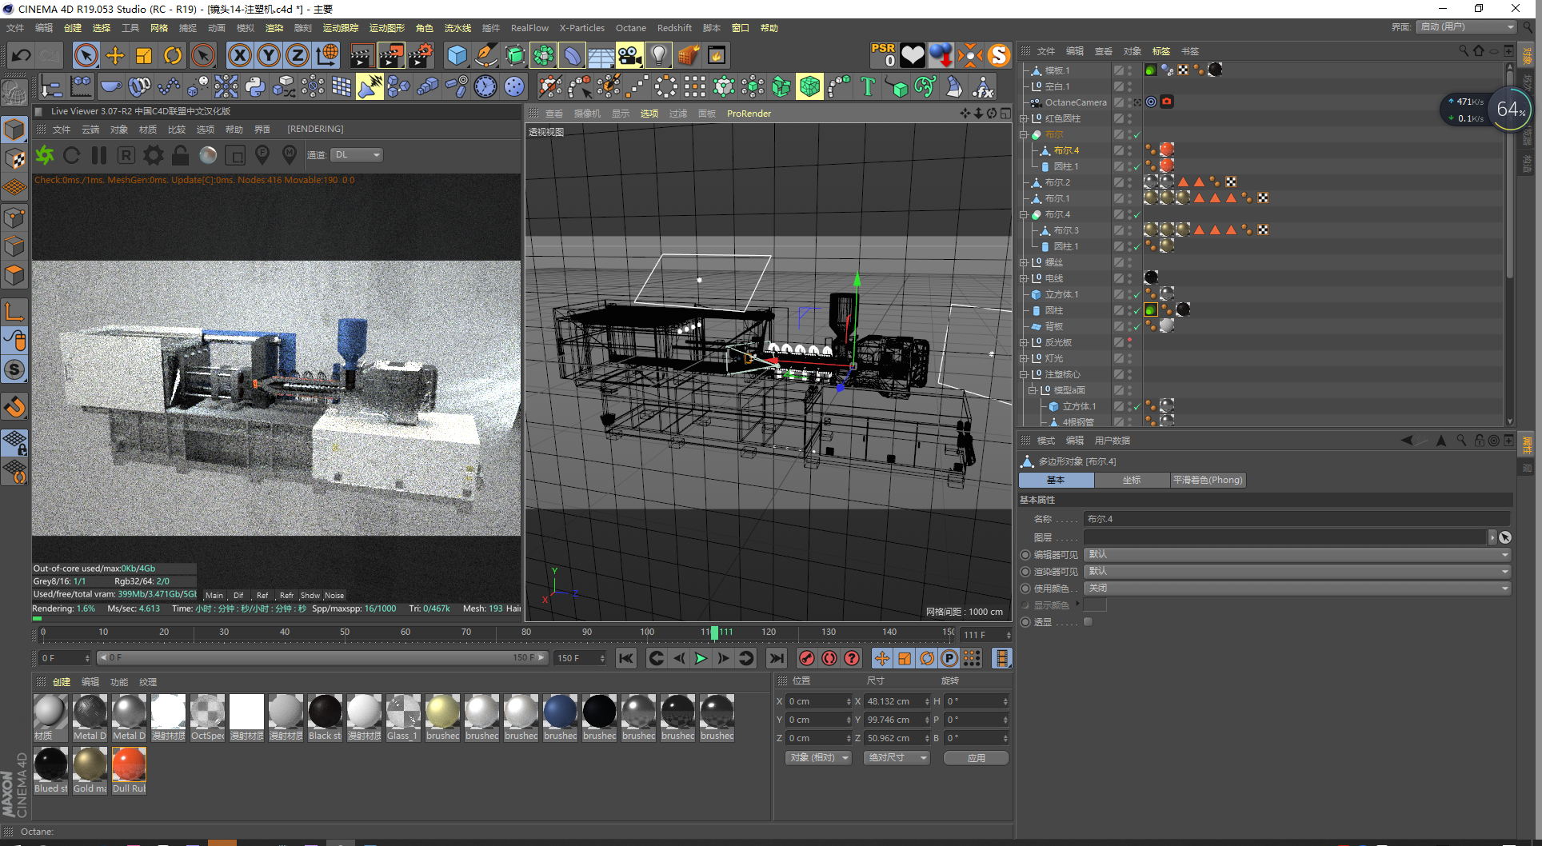
Task: Open the 绝对尺寸 size dropdown
Action: tap(897, 757)
